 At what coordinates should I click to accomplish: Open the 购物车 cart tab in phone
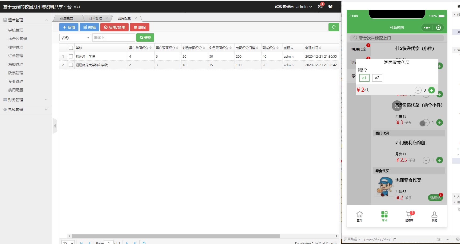point(409,216)
